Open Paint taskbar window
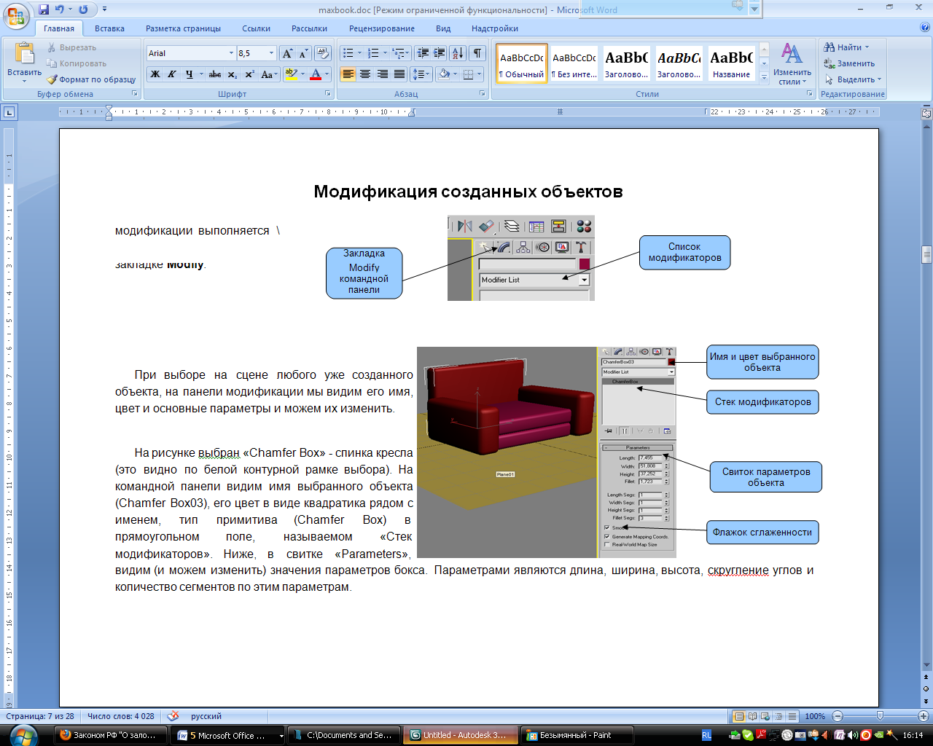The width and height of the screenshot is (933, 746). pyautogui.click(x=576, y=735)
